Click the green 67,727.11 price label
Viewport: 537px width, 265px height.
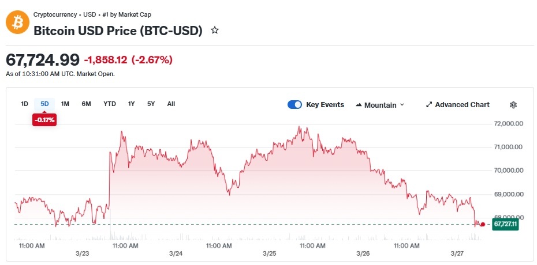pos(505,224)
